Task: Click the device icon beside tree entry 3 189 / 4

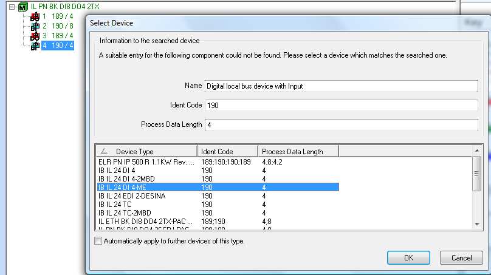Action: tap(35, 36)
